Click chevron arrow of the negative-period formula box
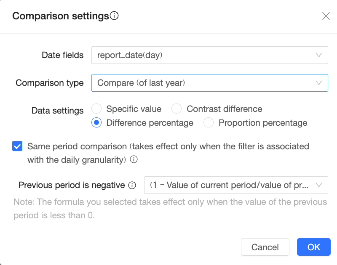Viewport: 337px width, 265px height. click(x=319, y=185)
